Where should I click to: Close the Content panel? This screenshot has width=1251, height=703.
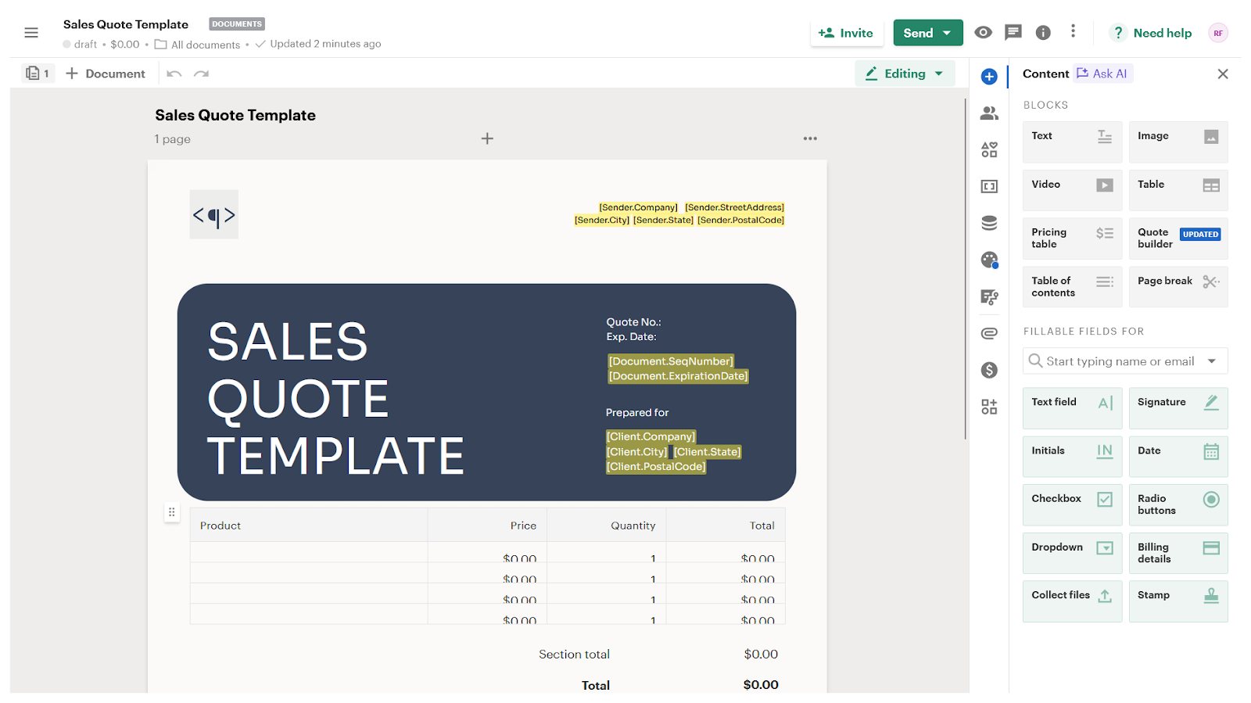coord(1223,74)
